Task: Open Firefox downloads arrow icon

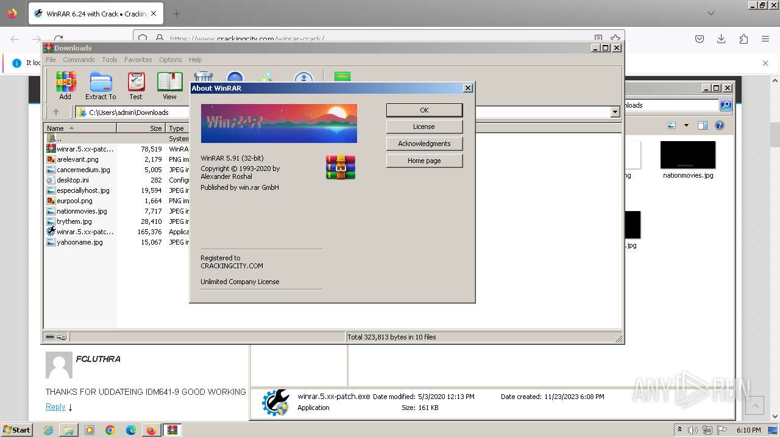Action: [721, 39]
